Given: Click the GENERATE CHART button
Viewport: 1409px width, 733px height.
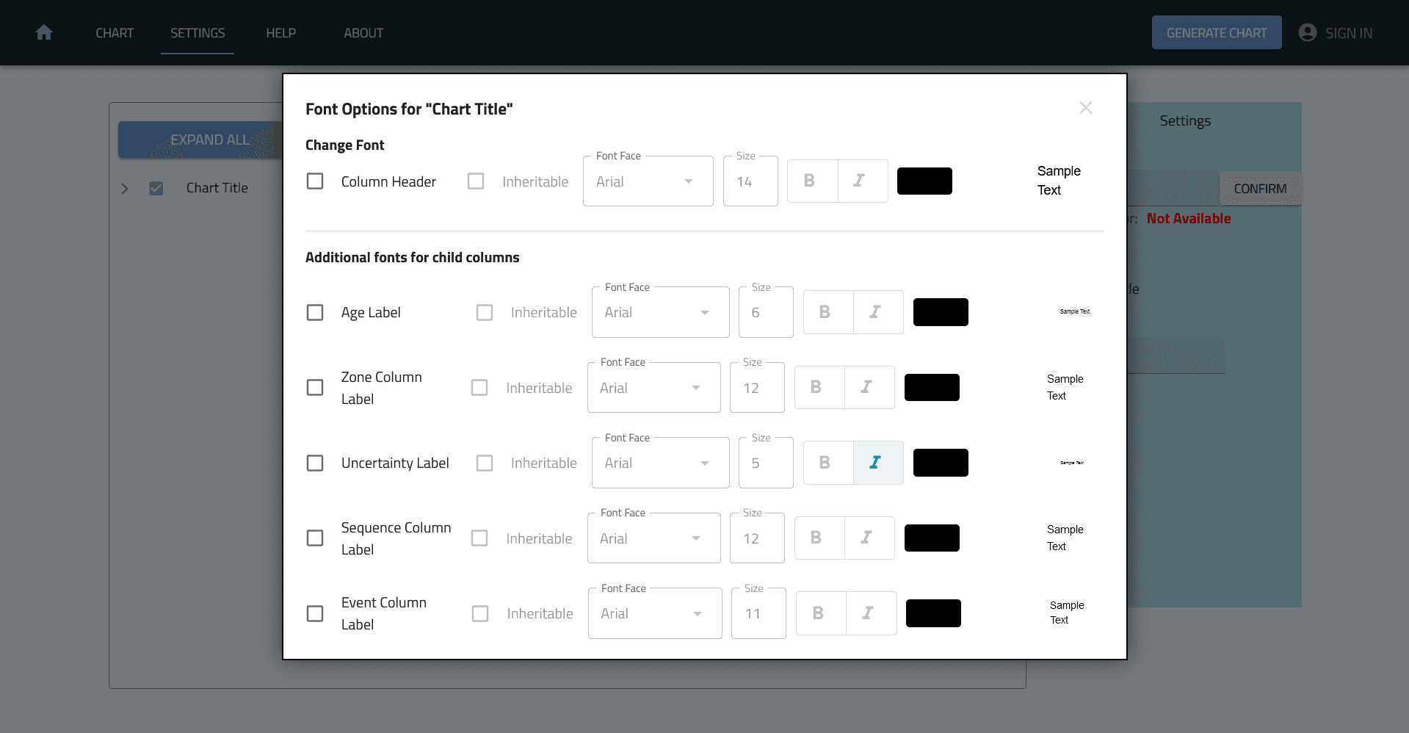Looking at the screenshot, I should (1217, 32).
